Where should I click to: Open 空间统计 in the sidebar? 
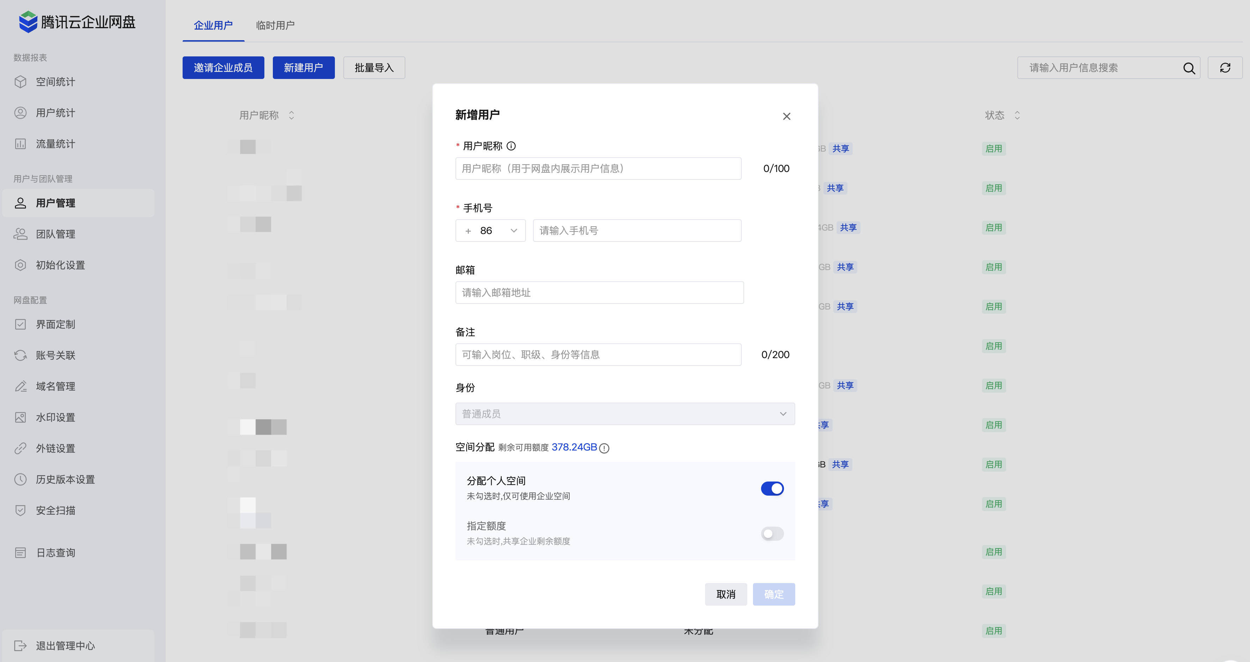[x=55, y=81]
